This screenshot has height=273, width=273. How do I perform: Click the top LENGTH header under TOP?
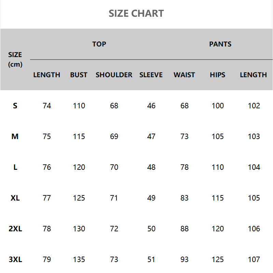tap(46, 75)
